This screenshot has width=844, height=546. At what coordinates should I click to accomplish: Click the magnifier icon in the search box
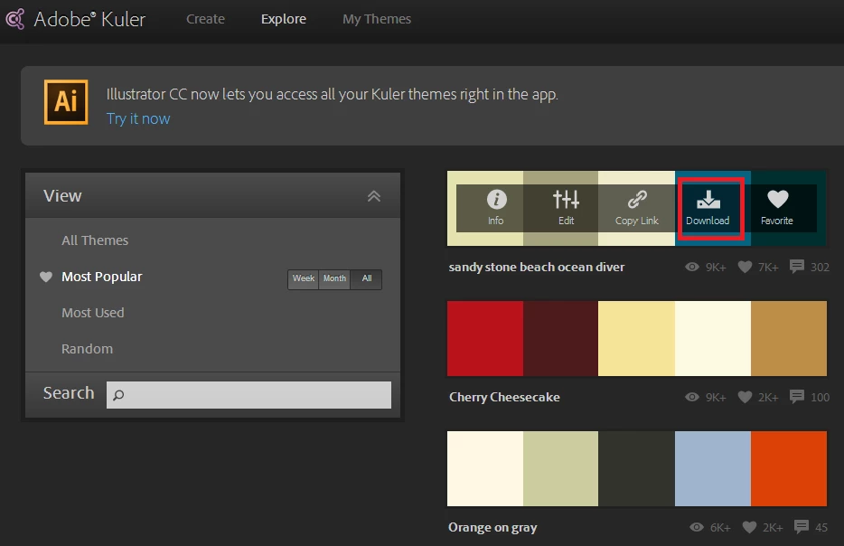point(118,395)
